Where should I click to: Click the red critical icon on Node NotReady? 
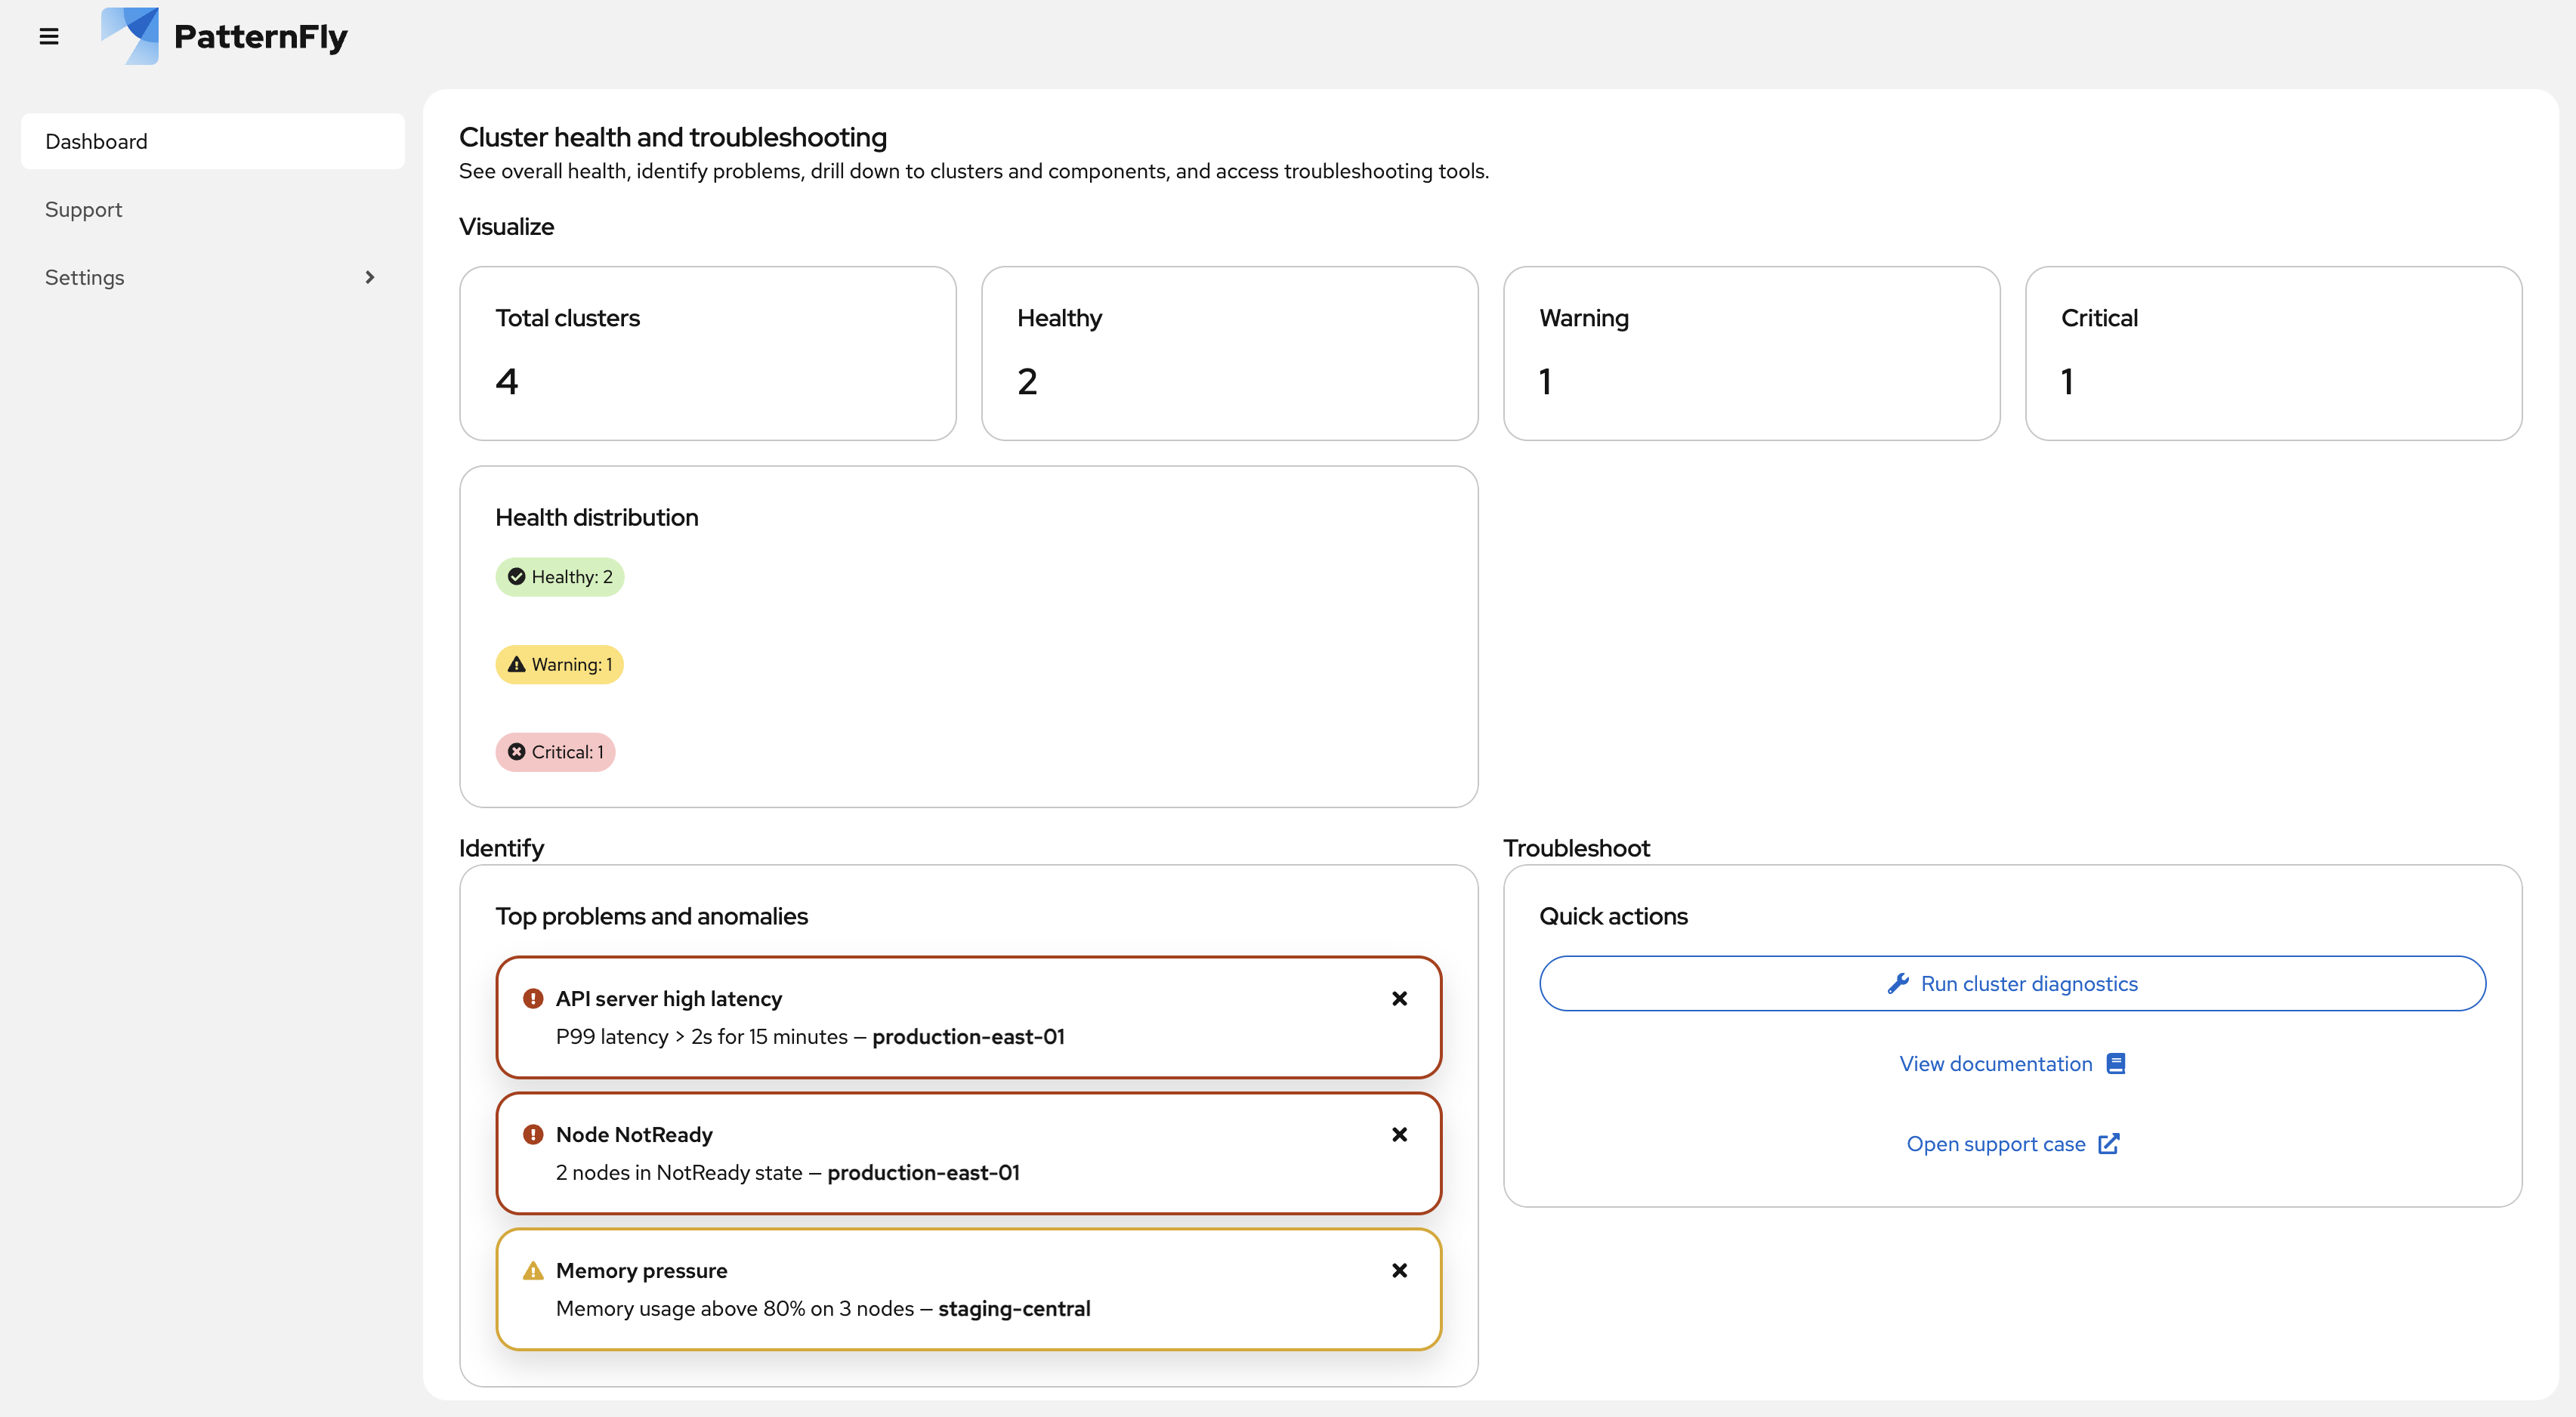[x=533, y=1134]
